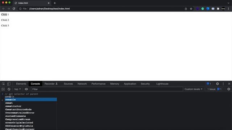
Task: Open the site information icon
Action: (x=20, y=9)
